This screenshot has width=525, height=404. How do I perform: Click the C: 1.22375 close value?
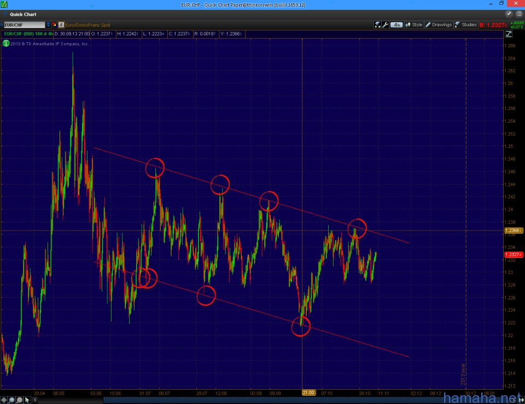pyautogui.click(x=179, y=34)
